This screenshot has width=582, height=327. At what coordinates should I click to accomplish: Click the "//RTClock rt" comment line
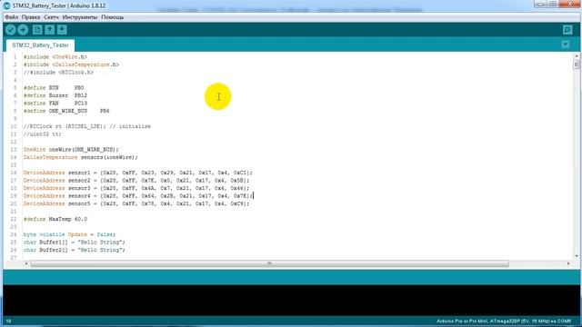tap(87, 126)
